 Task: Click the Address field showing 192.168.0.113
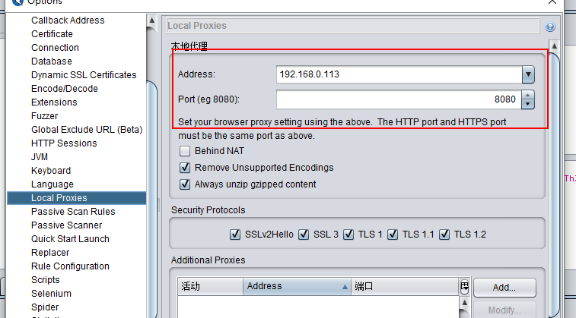pos(399,74)
